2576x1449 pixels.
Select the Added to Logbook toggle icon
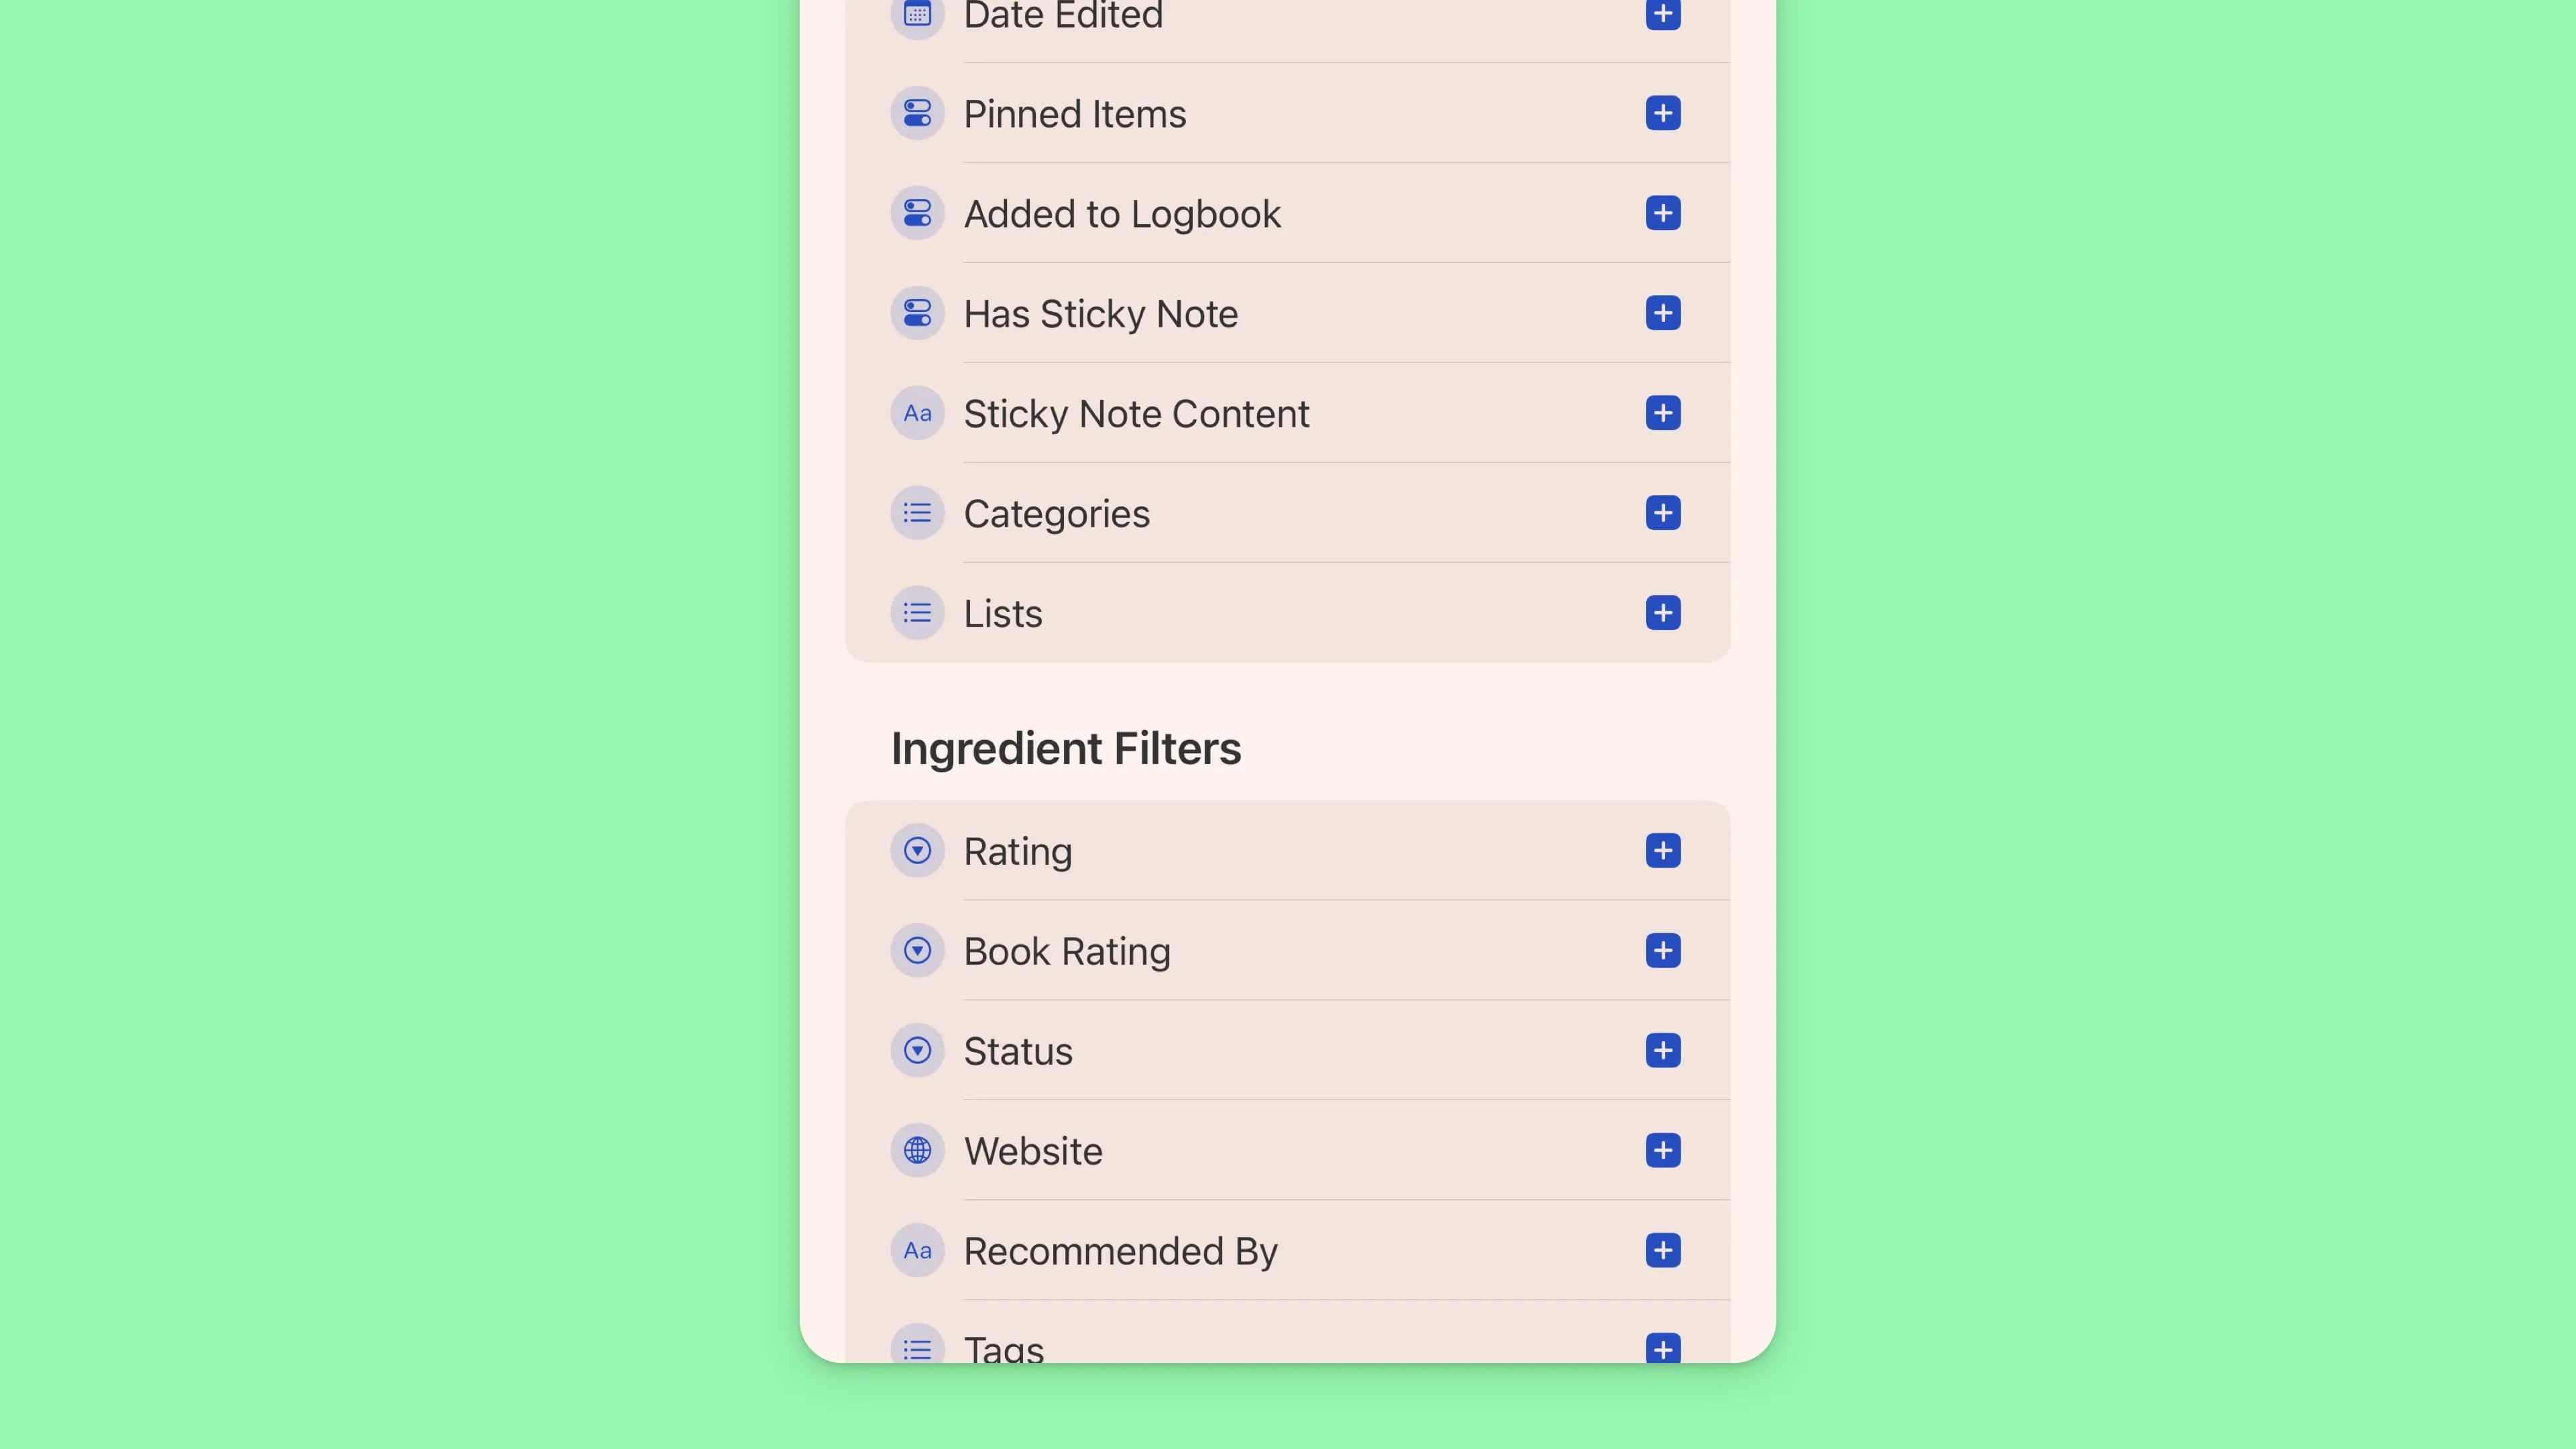pyautogui.click(x=917, y=213)
